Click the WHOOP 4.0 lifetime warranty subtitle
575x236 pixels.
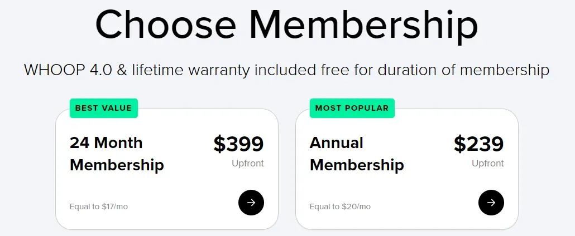pyautogui.click(x=286, y=70)
